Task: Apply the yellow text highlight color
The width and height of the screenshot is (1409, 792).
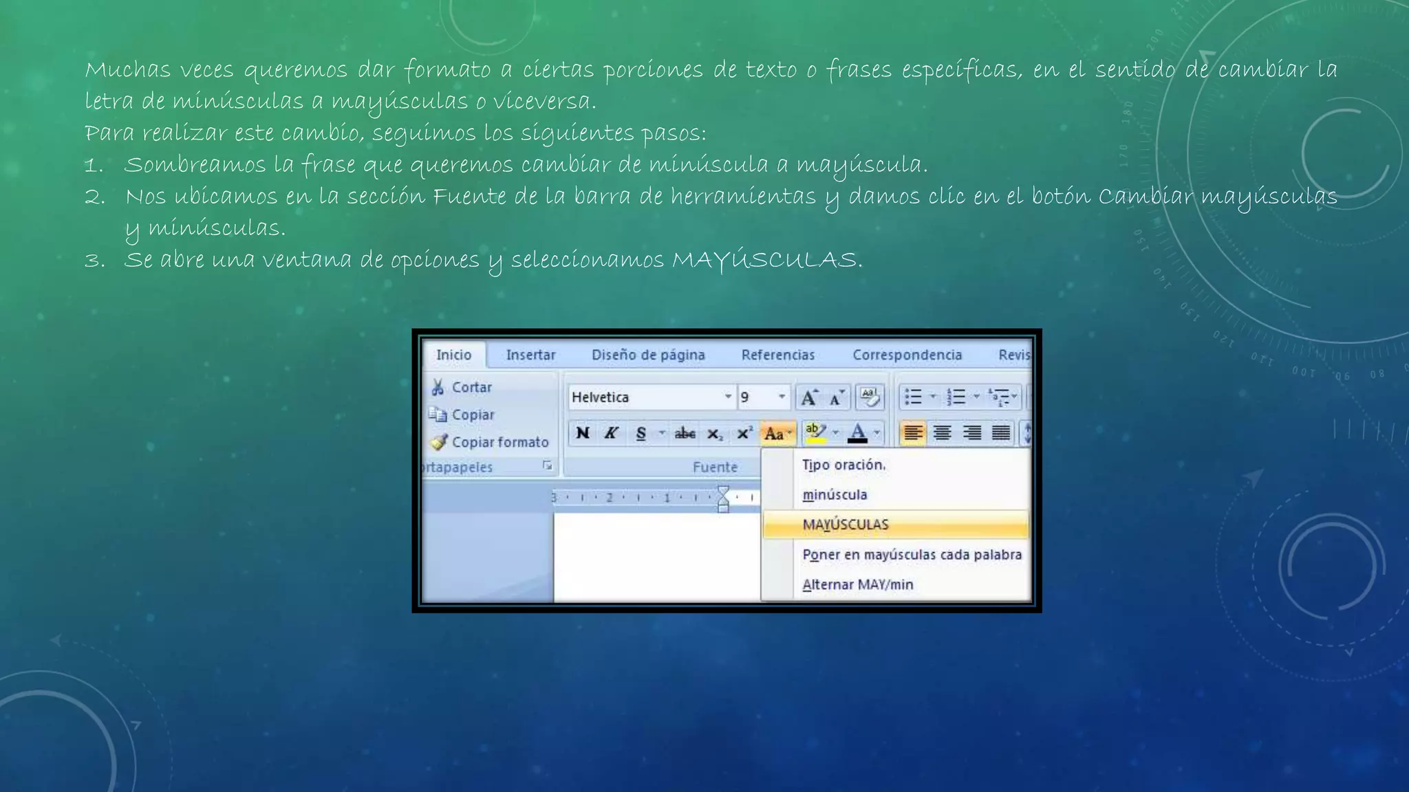Action: pyautogui.click(x=815, y=433)
